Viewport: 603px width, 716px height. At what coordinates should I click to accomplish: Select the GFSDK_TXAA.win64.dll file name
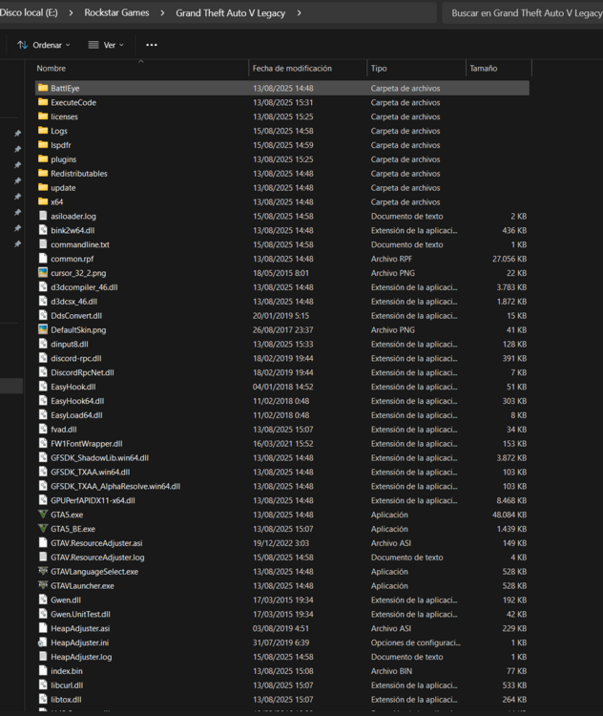tap(90, 472)
